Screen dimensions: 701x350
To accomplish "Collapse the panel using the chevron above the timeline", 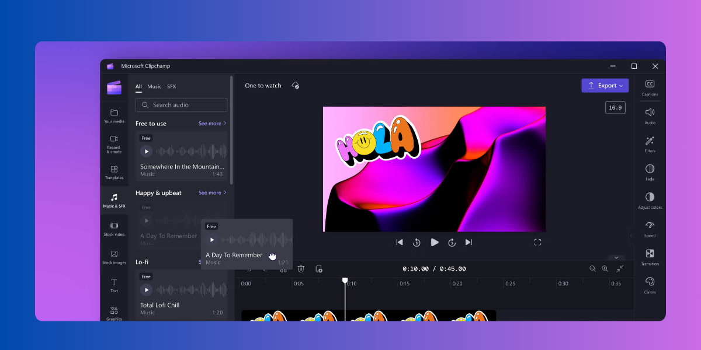I will (x=616, y=257).
